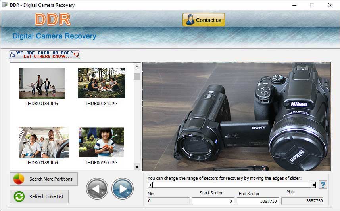Click the right edge handle of sector slider
Screen dimensions: 340x211
[313, 185]
